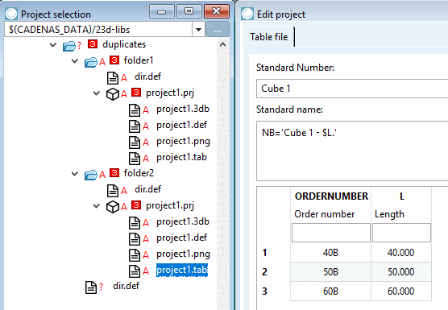Image resolution: width=448 pixels, height=310 pixels.
Task: Click the folder1 open-folder icon
Action: [91, 62]
